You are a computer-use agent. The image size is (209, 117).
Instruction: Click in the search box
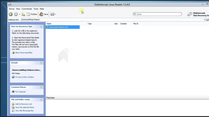(x=157, y=14)
